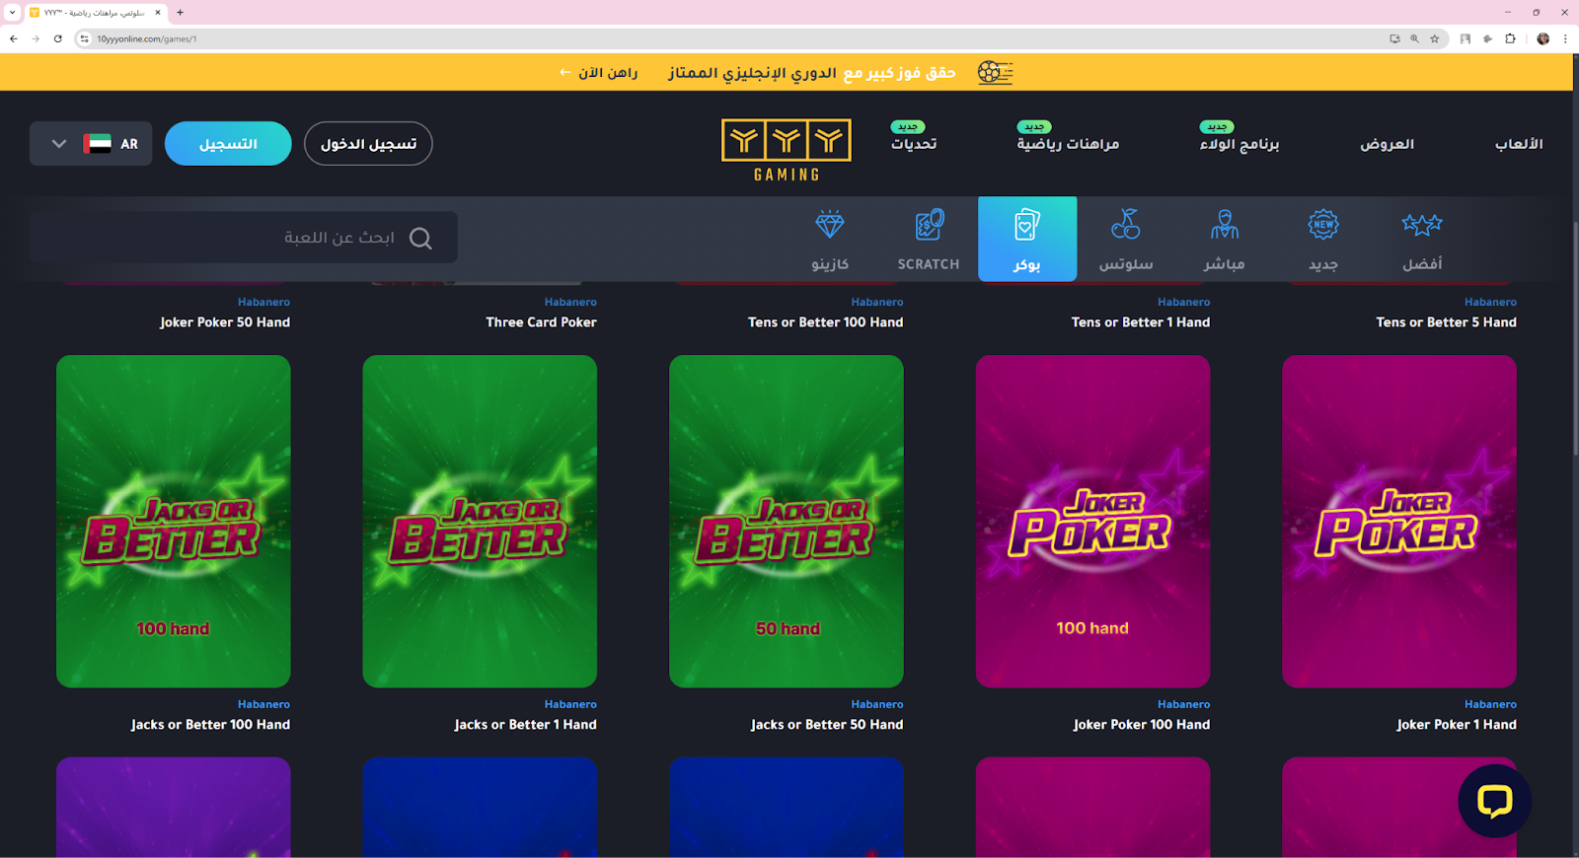Open Jacks or Better 1 Hand thumbnail
This screenshot has width=1579, height=858.
(x=480, y=522)
